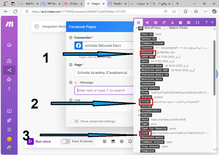Save the scenario with floppy disk icon
Screen dimensions: 219x155
click(x=105, y=141)
